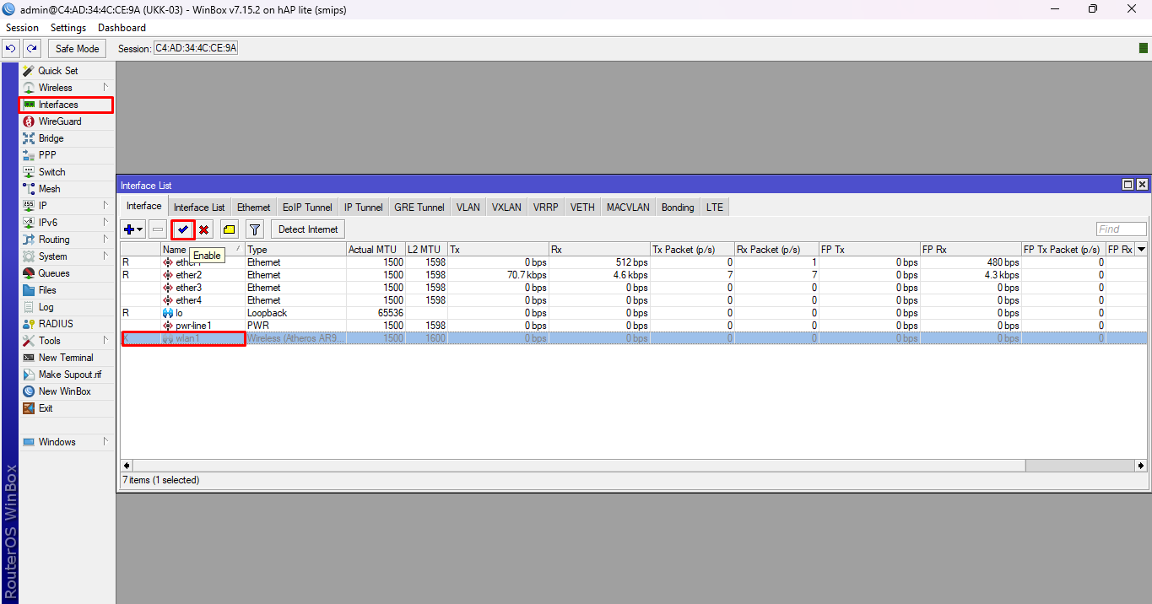Viewport: 1152px width, 604px height.
Task: Switch to the EoIP Tunnel tab
Action: point(307,208)
